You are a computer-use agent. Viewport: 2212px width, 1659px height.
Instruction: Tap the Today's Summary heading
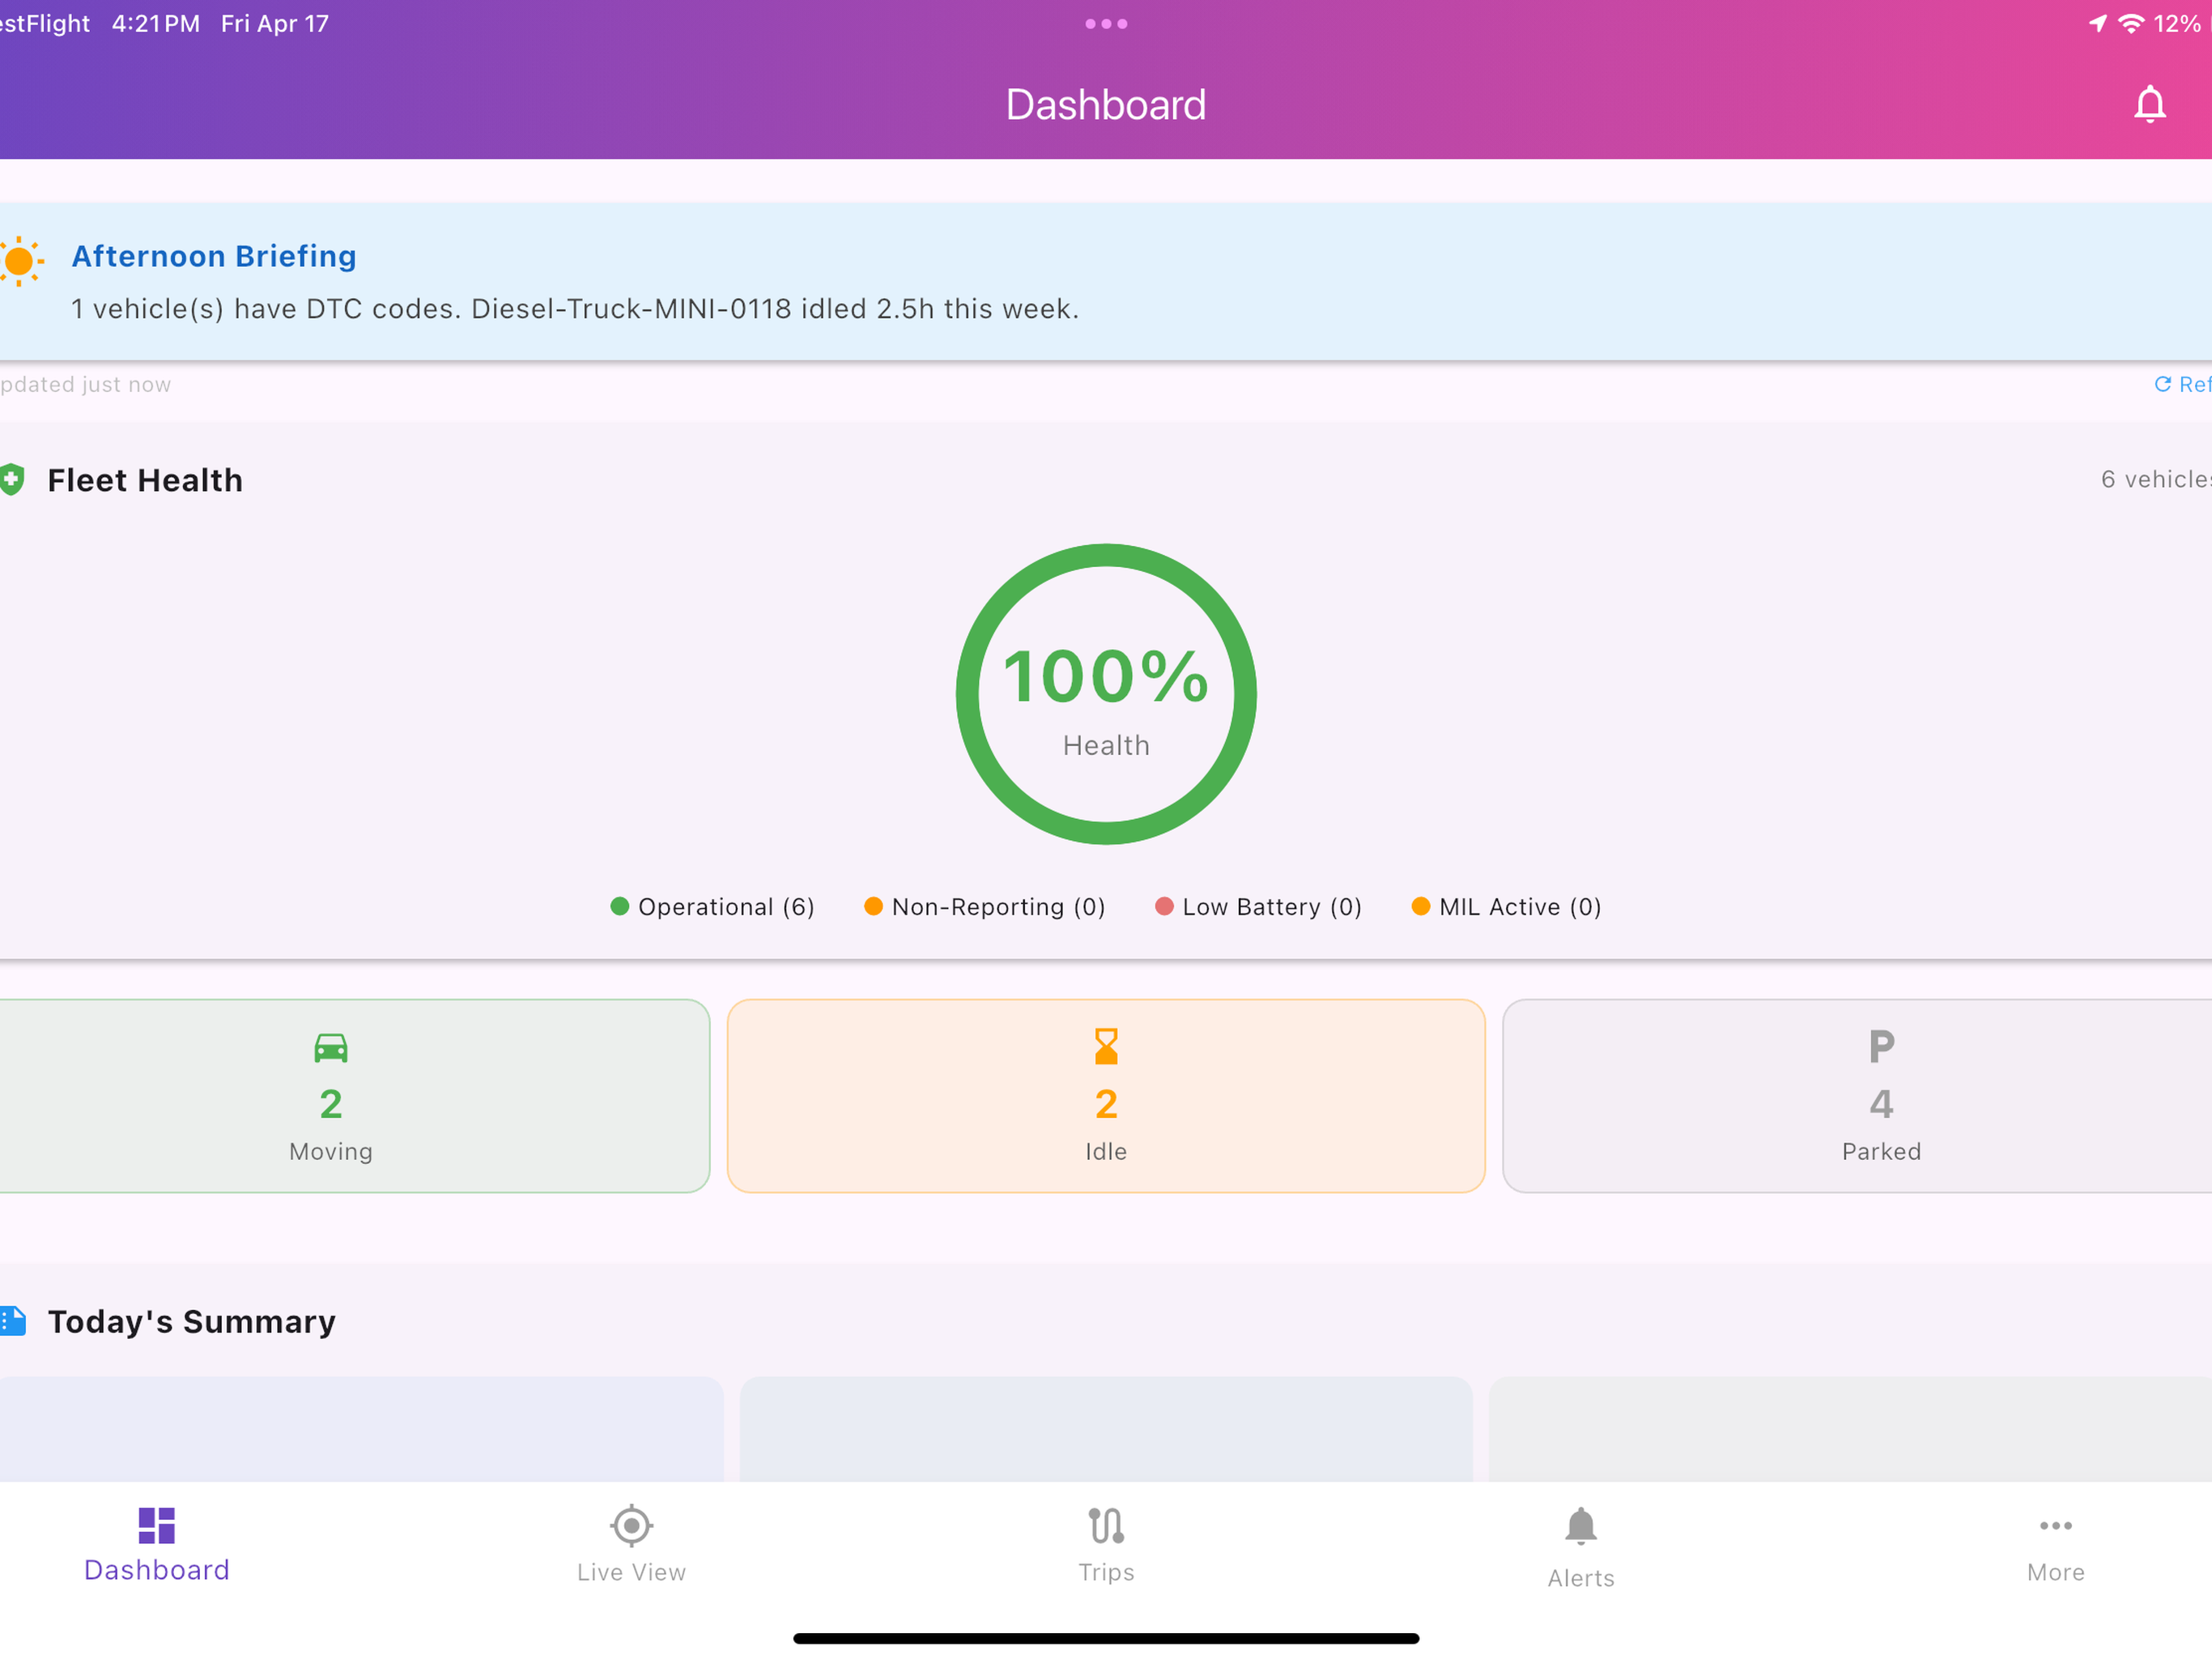click(x=192, y=1322)
